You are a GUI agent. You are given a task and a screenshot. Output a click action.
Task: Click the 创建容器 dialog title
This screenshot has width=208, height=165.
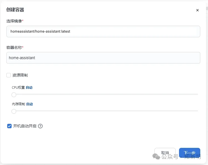(15, 10)
